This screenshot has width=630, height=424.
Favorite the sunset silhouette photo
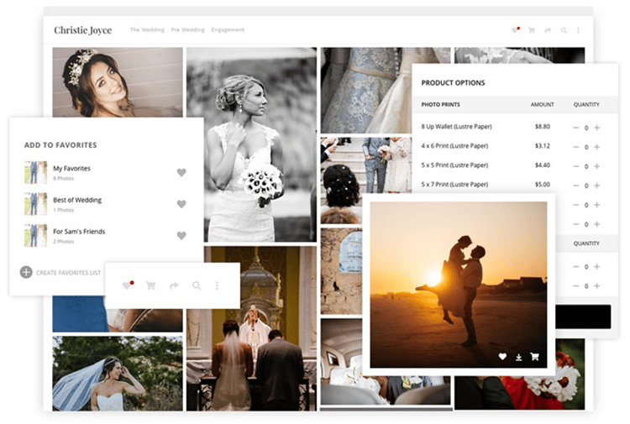502,357
